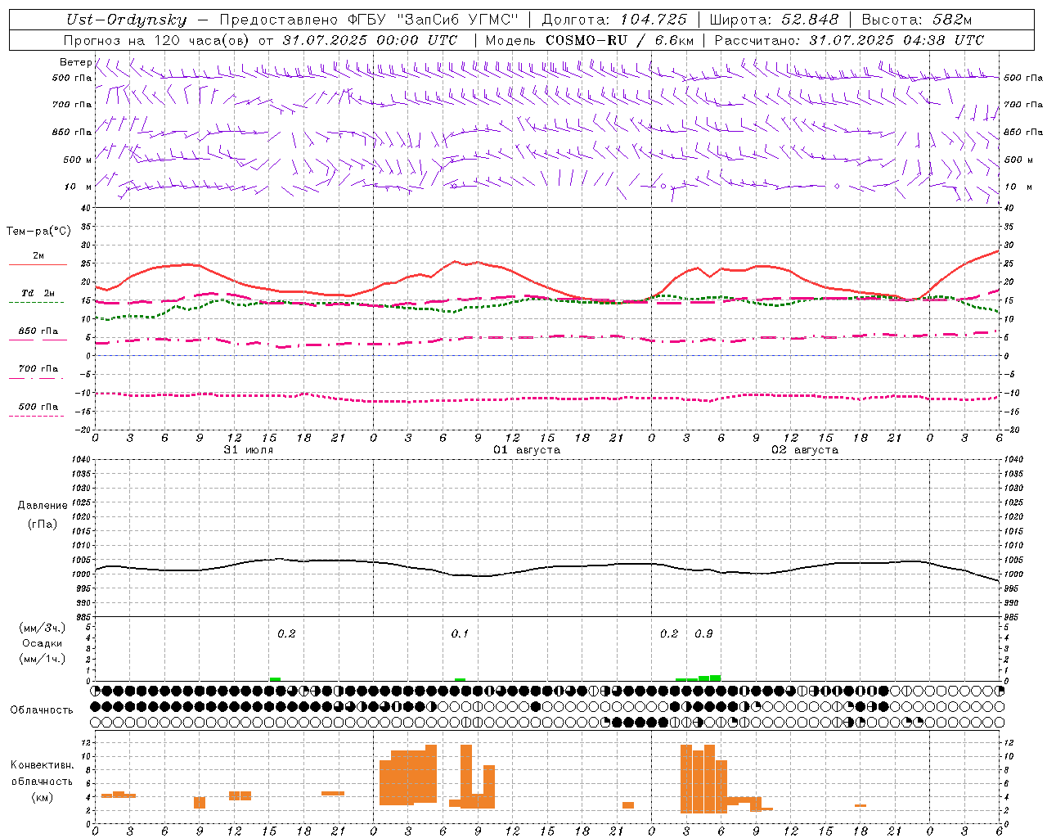The width and height of the screenshot is (1047, 838).
Task: Click the Облачность cloud cover label
Action: click(x=42, y=710)
